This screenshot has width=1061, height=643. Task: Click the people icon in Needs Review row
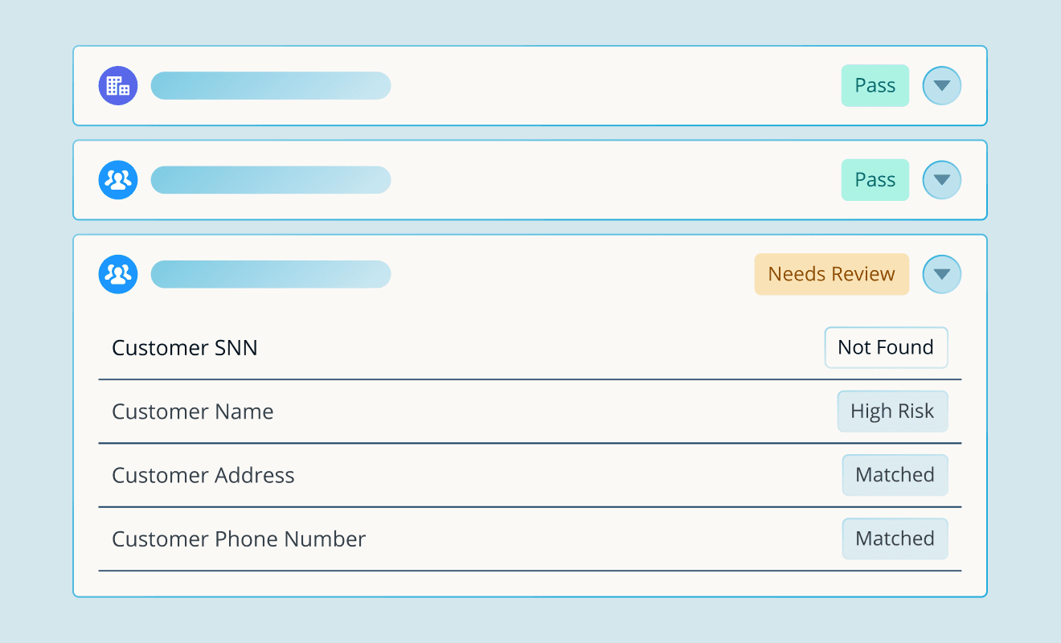[118, 275]
